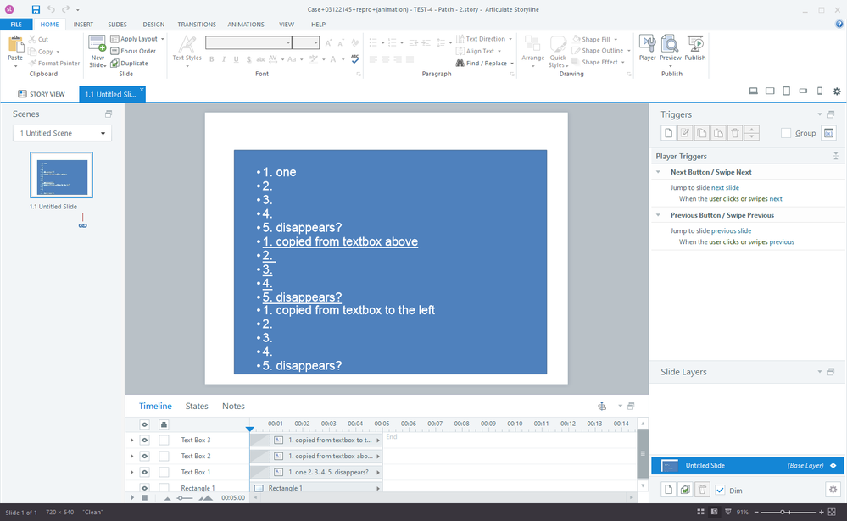Screen dimensions: 847x521
Task: Uncheck the Dim checkbox
Action: point(720,490)
